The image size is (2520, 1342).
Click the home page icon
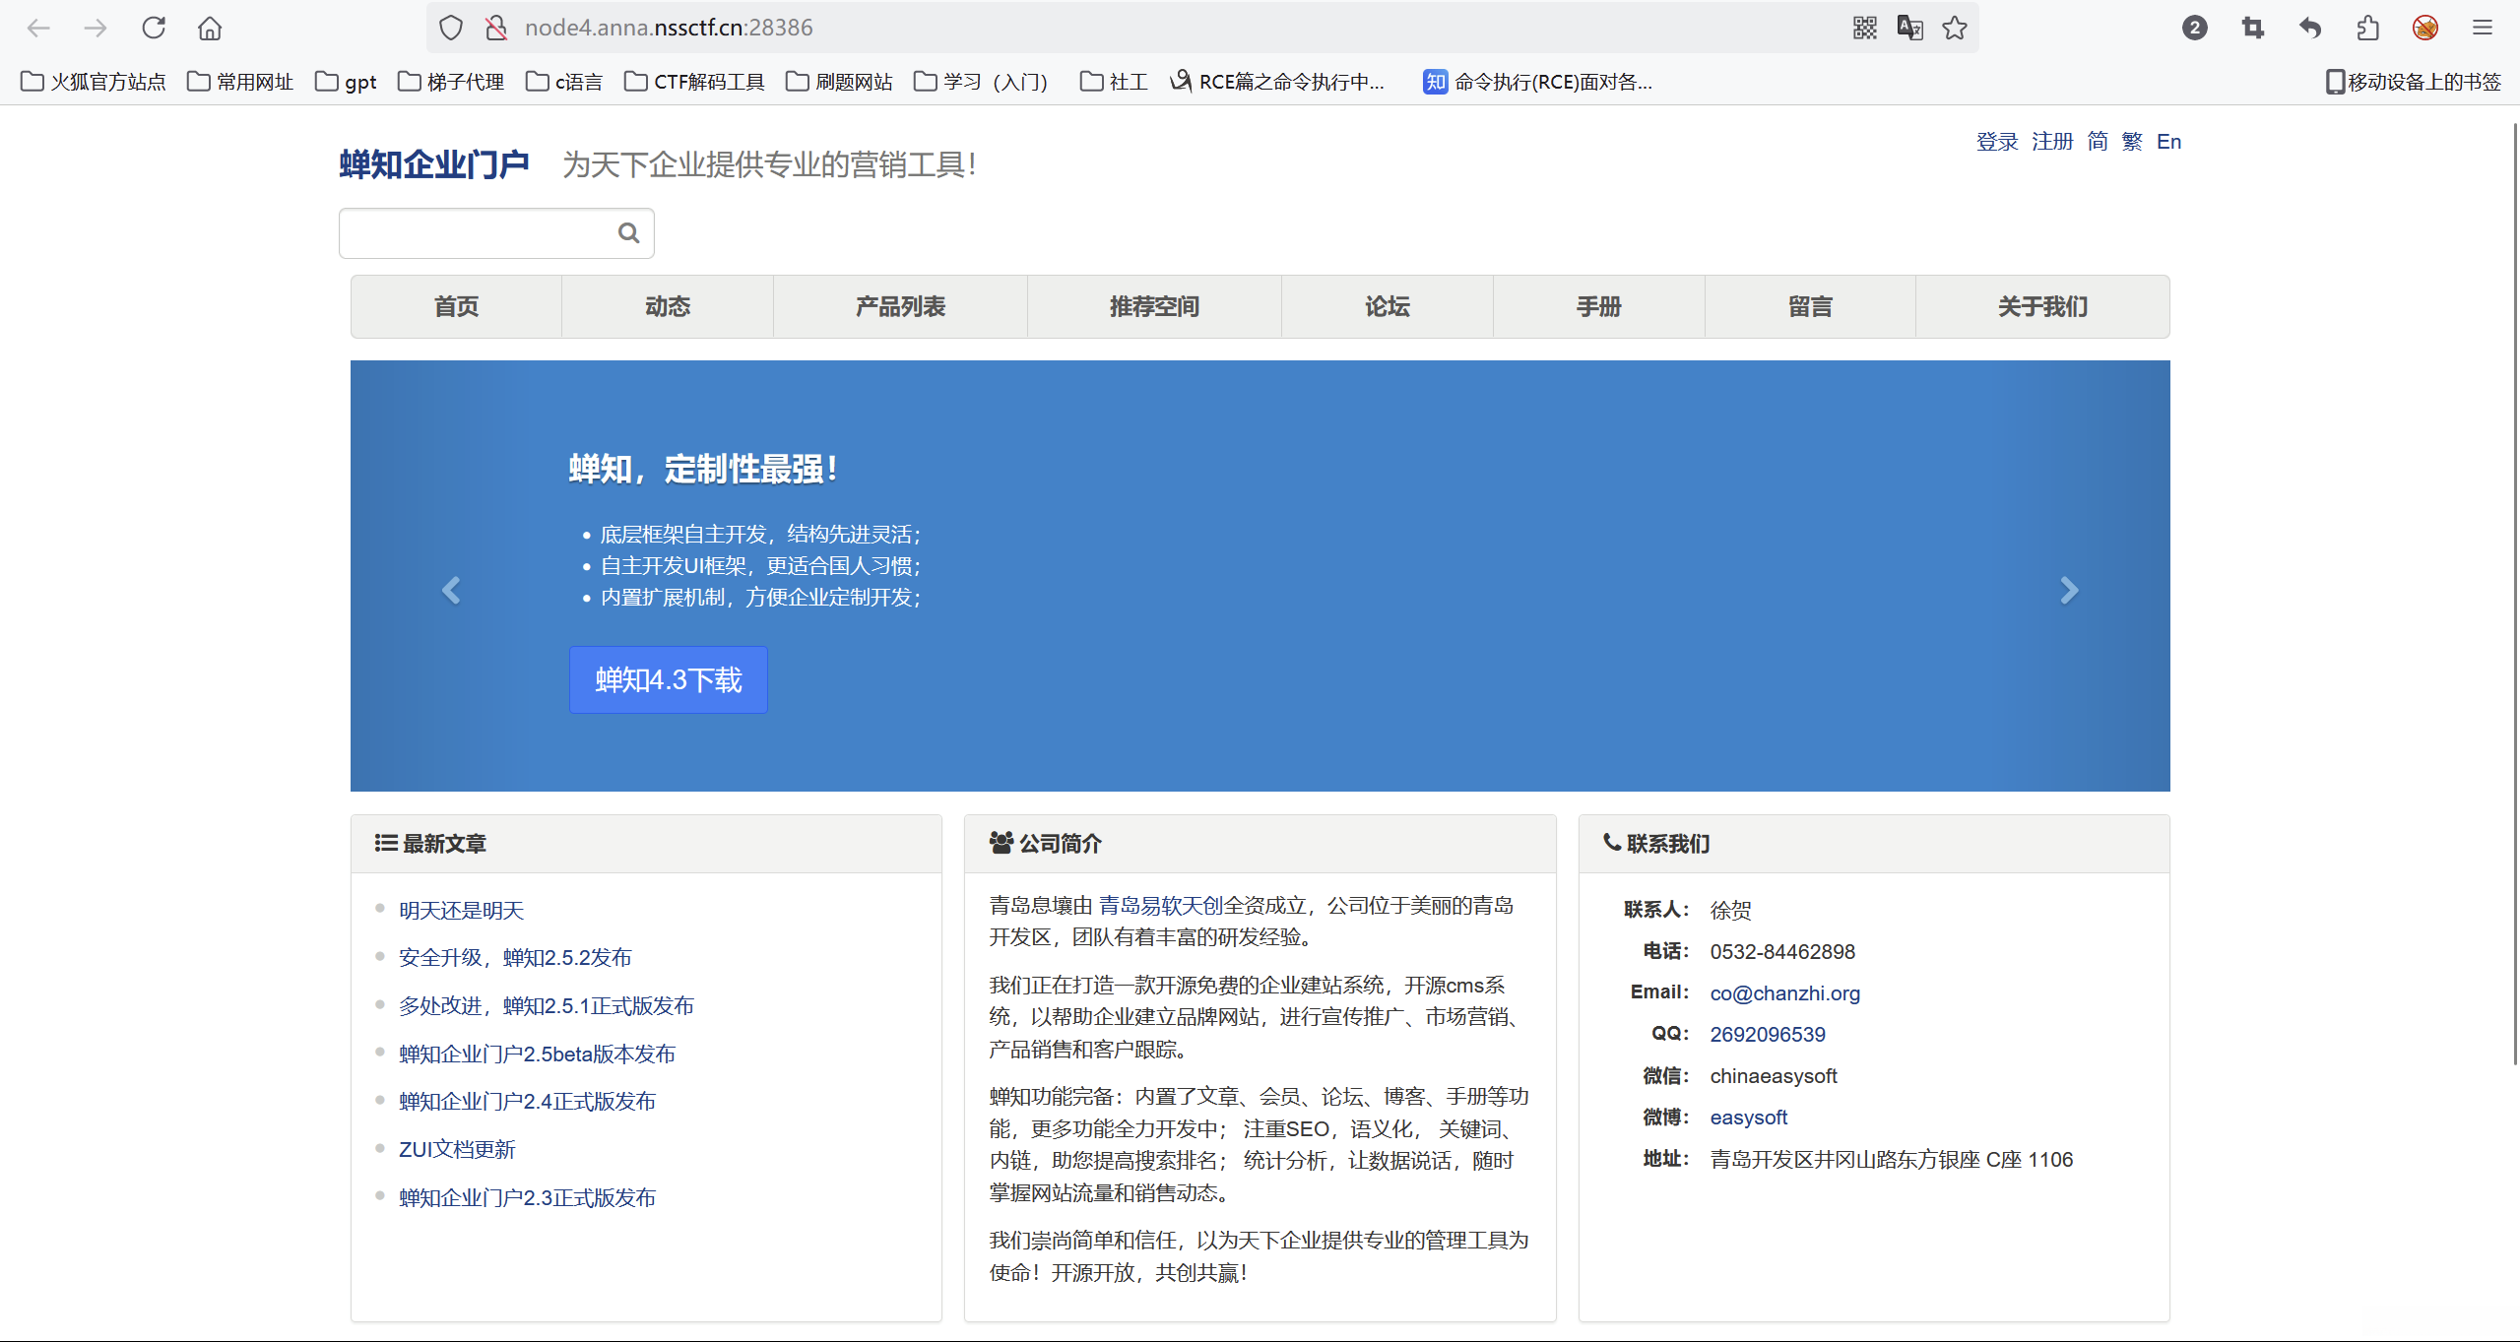point(210,28)
